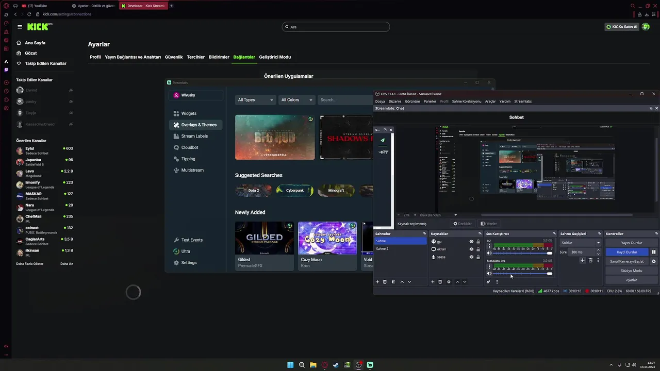Open the Kick hamburger menu icon
The width and height of the screenshot is (660, 371).
point(20,27)
